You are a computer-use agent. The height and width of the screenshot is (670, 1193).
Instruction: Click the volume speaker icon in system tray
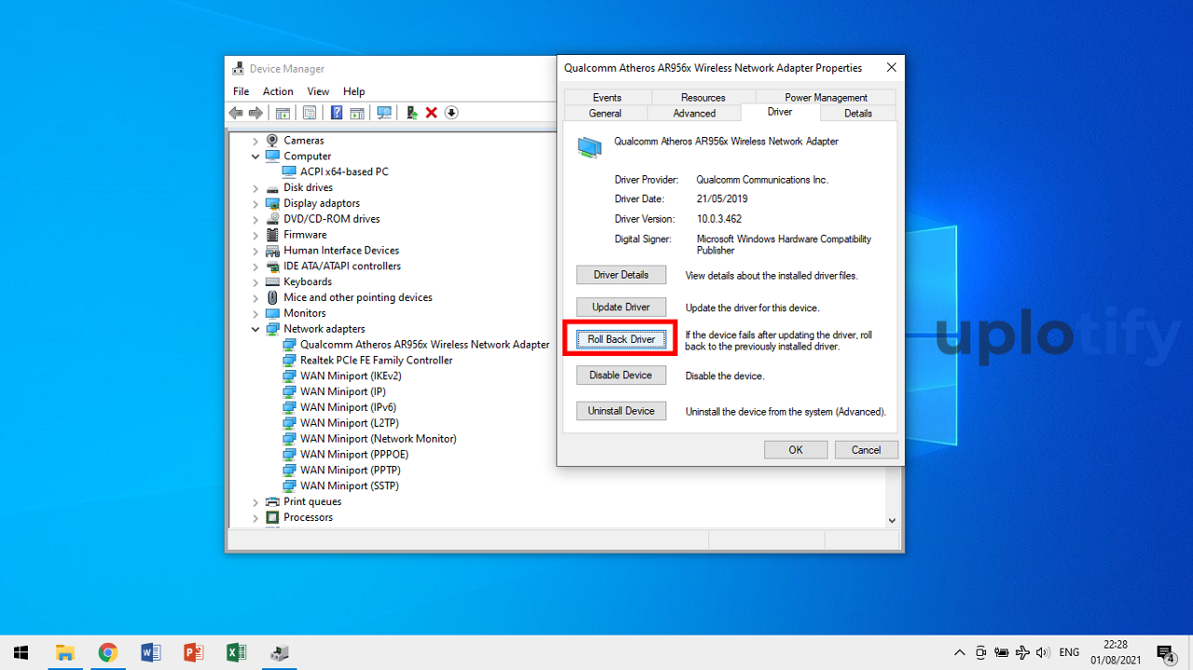point(1042,652)
